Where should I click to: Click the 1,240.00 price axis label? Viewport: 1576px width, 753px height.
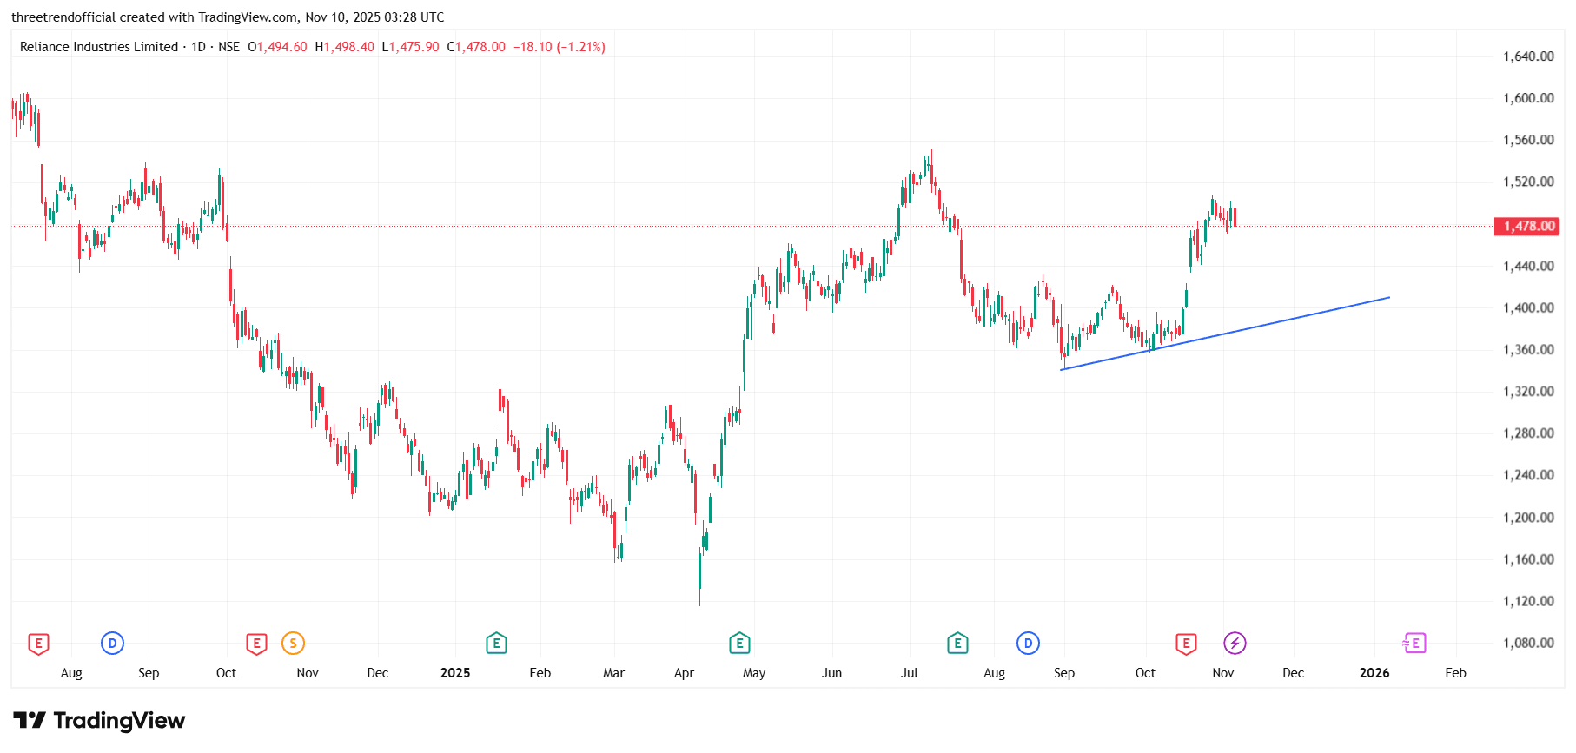[1528, 474]
